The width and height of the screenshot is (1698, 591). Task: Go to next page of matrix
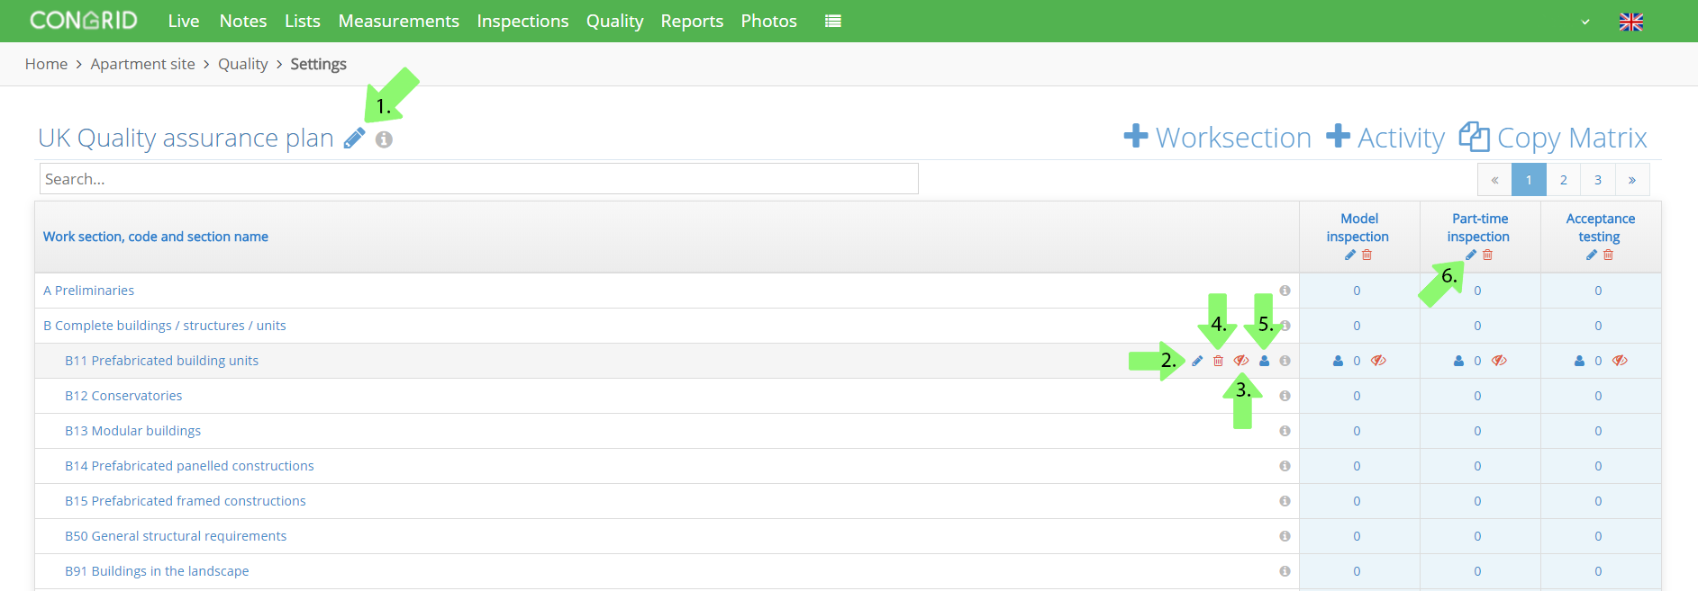(x=1632, y=180)
